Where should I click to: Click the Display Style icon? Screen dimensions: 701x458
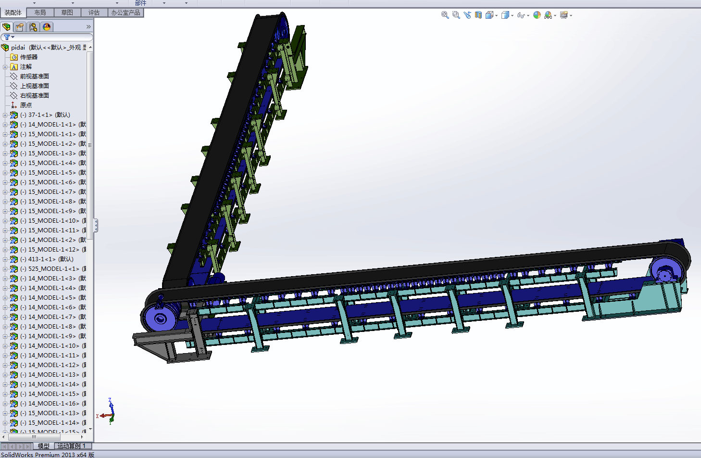tap(505, 15)
